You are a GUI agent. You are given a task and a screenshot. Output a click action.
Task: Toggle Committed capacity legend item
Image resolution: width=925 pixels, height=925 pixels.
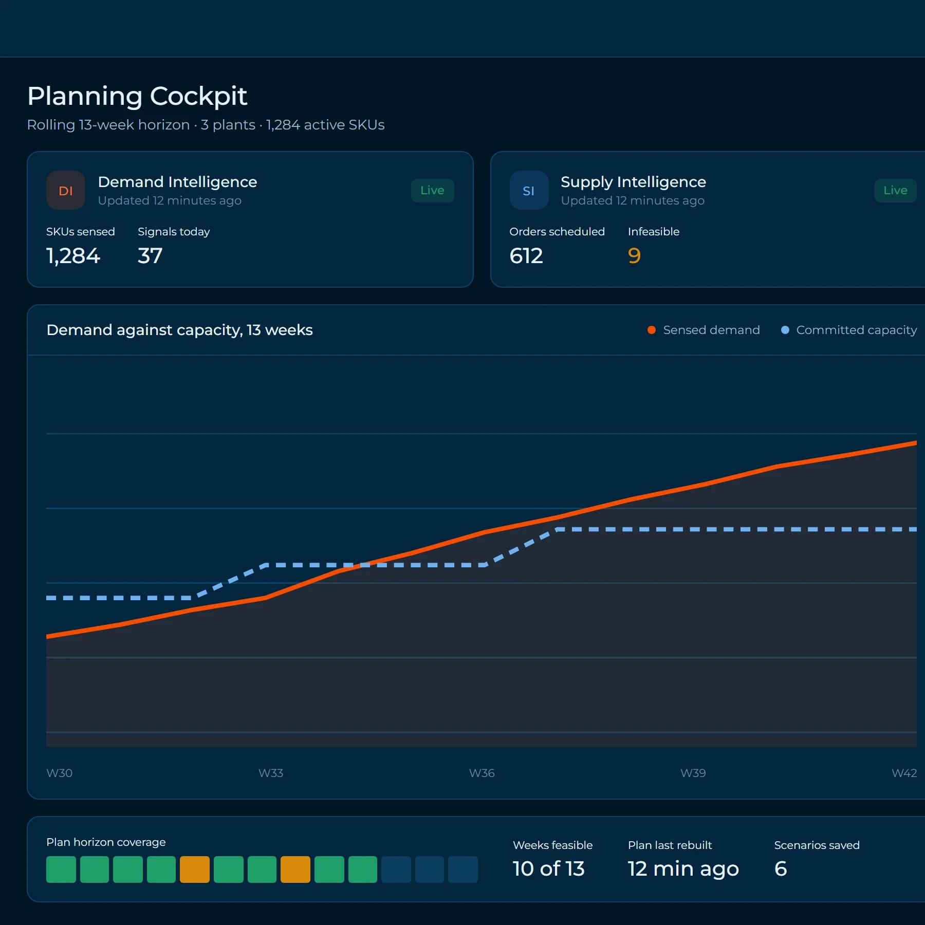coord(849,330)
